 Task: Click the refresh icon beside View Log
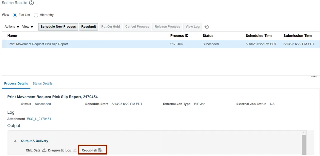(207, 27)
